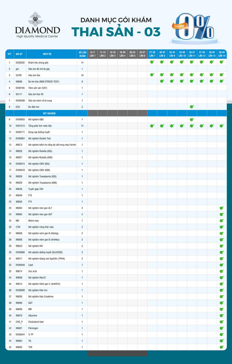Viewport: 232px width, 364px height.
Task: Click product code DV00202
Action: coord(20,63)
